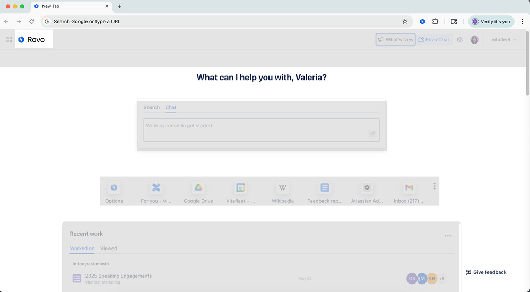
Task: Open the Gmail Inbox shortcut
Action: [409, 192]
